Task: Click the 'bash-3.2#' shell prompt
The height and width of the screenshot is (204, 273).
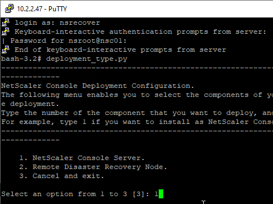Action: point(21,59)
